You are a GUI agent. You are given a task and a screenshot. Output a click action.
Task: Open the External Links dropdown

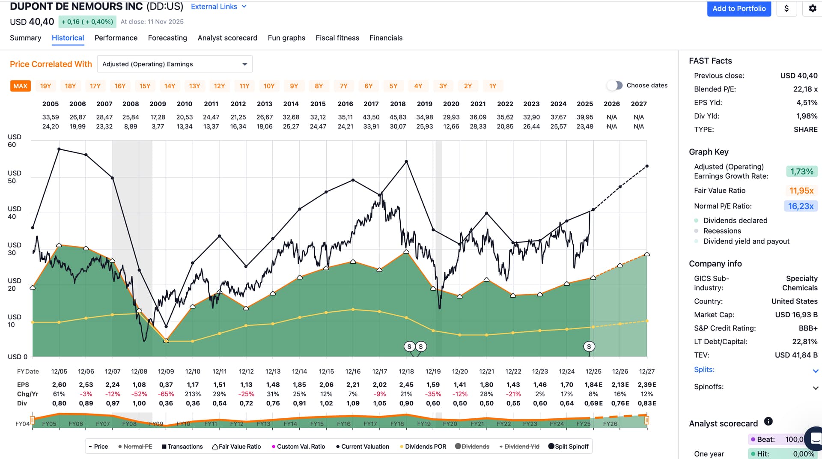pyautogui.click(x=218, y=7)
